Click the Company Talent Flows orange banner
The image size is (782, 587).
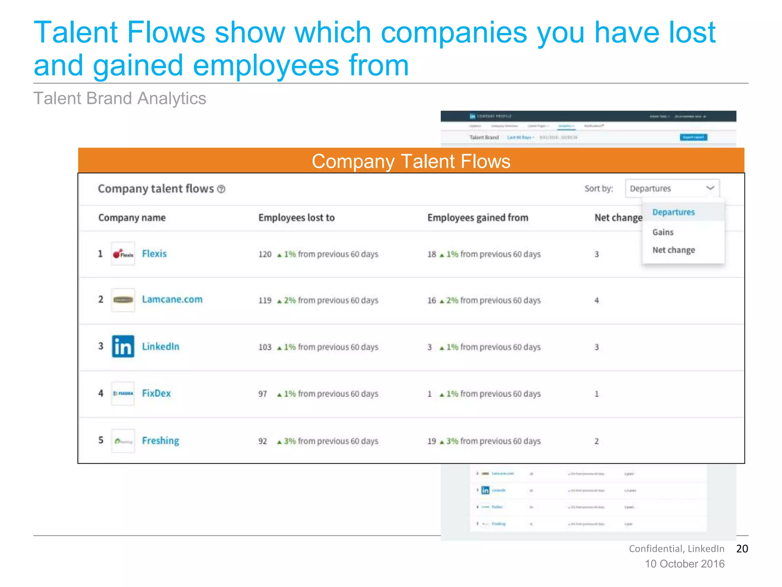click(411, 161)
